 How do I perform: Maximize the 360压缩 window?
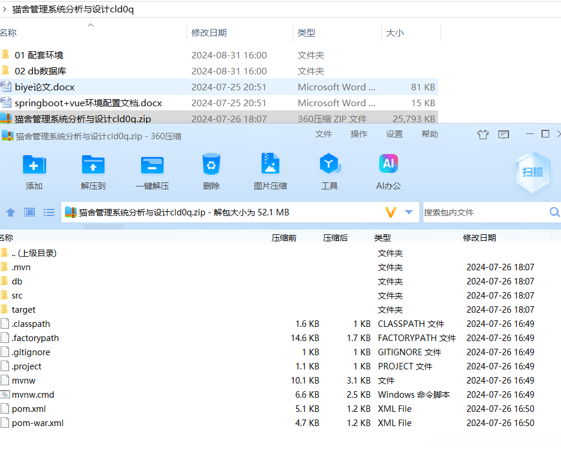(545, 134)
